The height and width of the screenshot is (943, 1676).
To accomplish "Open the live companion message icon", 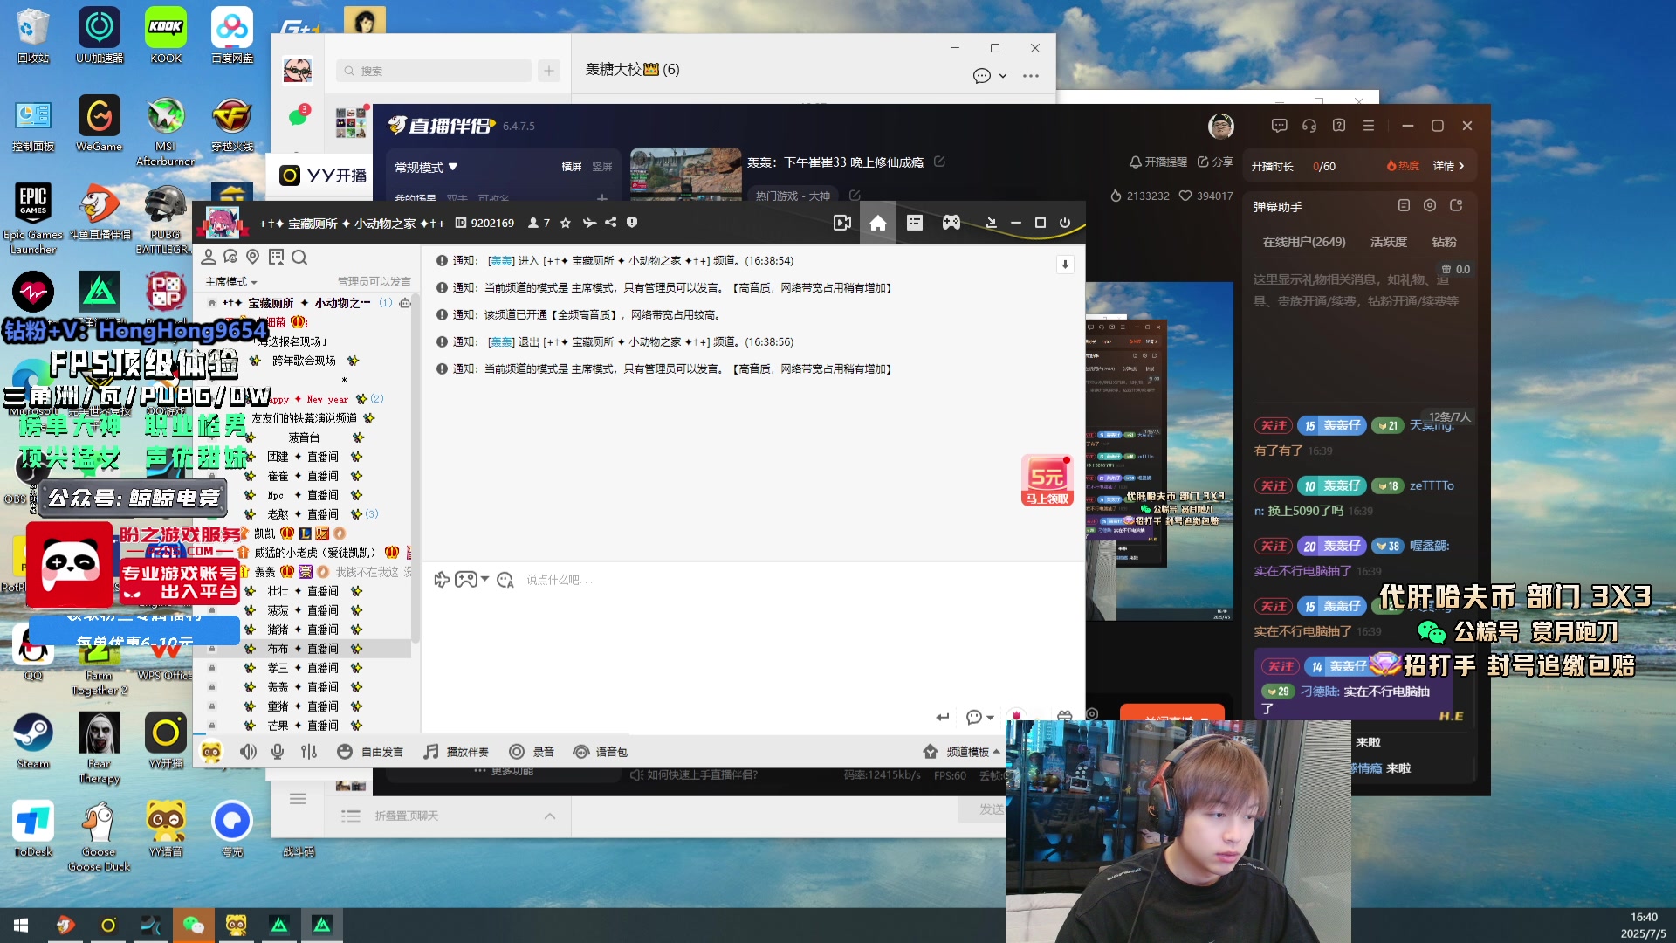I will tap(1280, 126).
